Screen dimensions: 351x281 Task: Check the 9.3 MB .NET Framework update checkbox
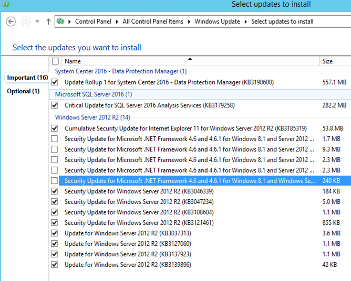(55, 149)
